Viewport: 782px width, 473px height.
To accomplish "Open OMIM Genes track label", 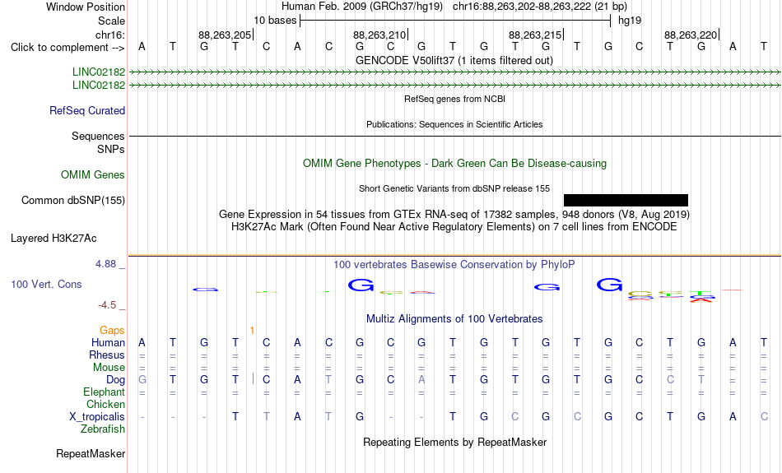I will [x=93, y=175].
